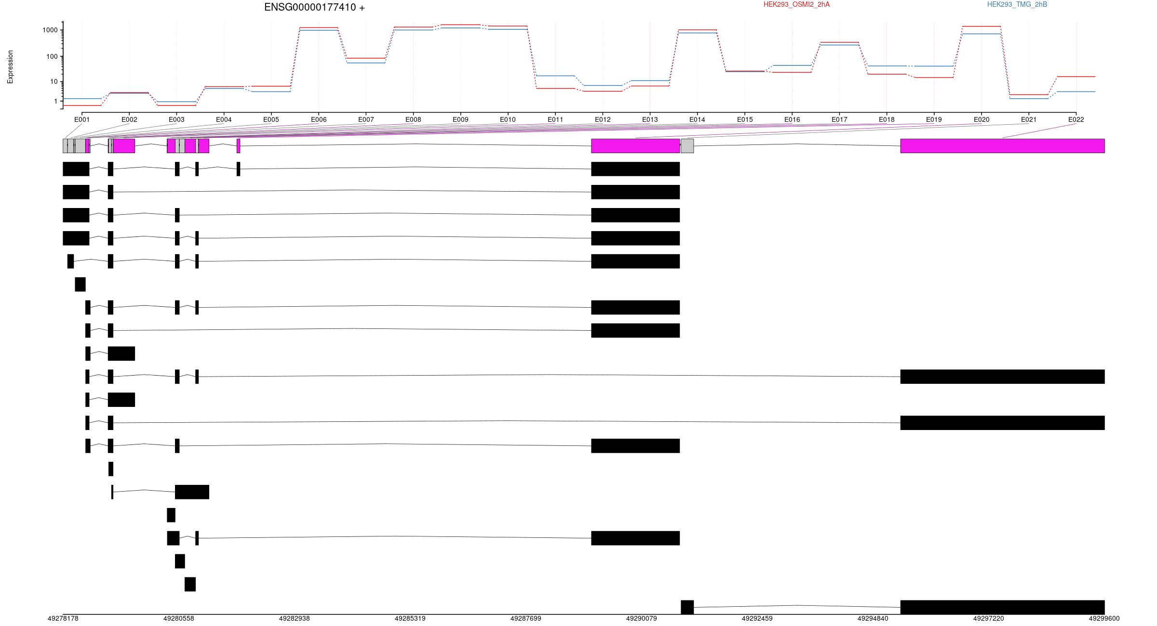Click the E019 exon bin label
The height and width of the screenshot is (626, 1157).
tap(934, 119)
